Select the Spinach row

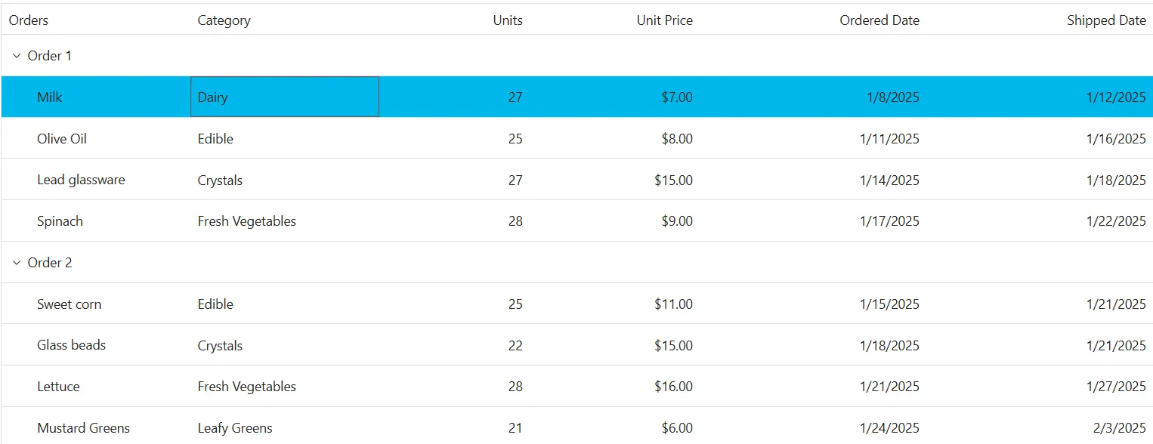click(577, 221)
